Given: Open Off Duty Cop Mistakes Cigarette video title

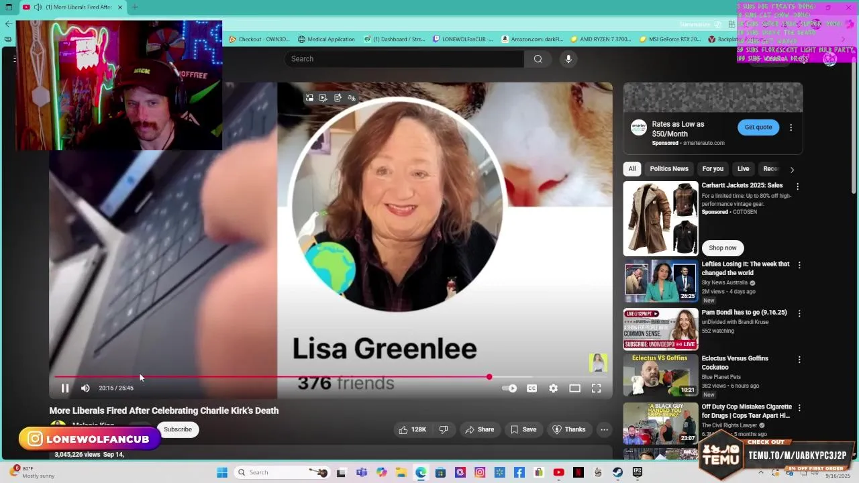Looking at the screenshot, I should (747, 411).
